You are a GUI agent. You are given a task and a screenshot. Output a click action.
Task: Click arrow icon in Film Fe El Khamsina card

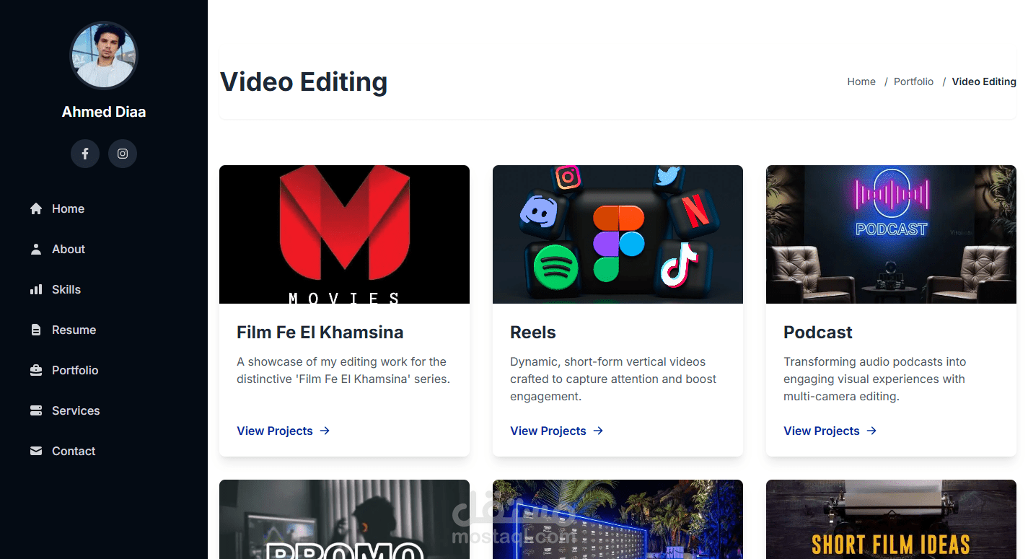pos(325,431)
